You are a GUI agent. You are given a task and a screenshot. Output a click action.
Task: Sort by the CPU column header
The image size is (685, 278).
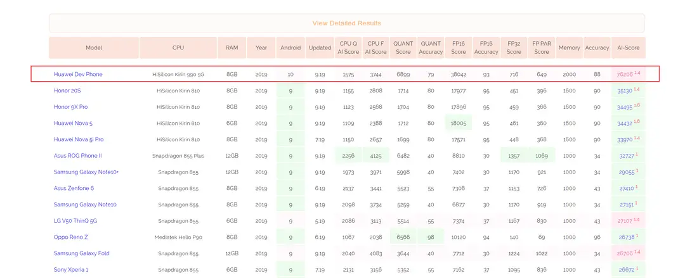tap(178, 47)
